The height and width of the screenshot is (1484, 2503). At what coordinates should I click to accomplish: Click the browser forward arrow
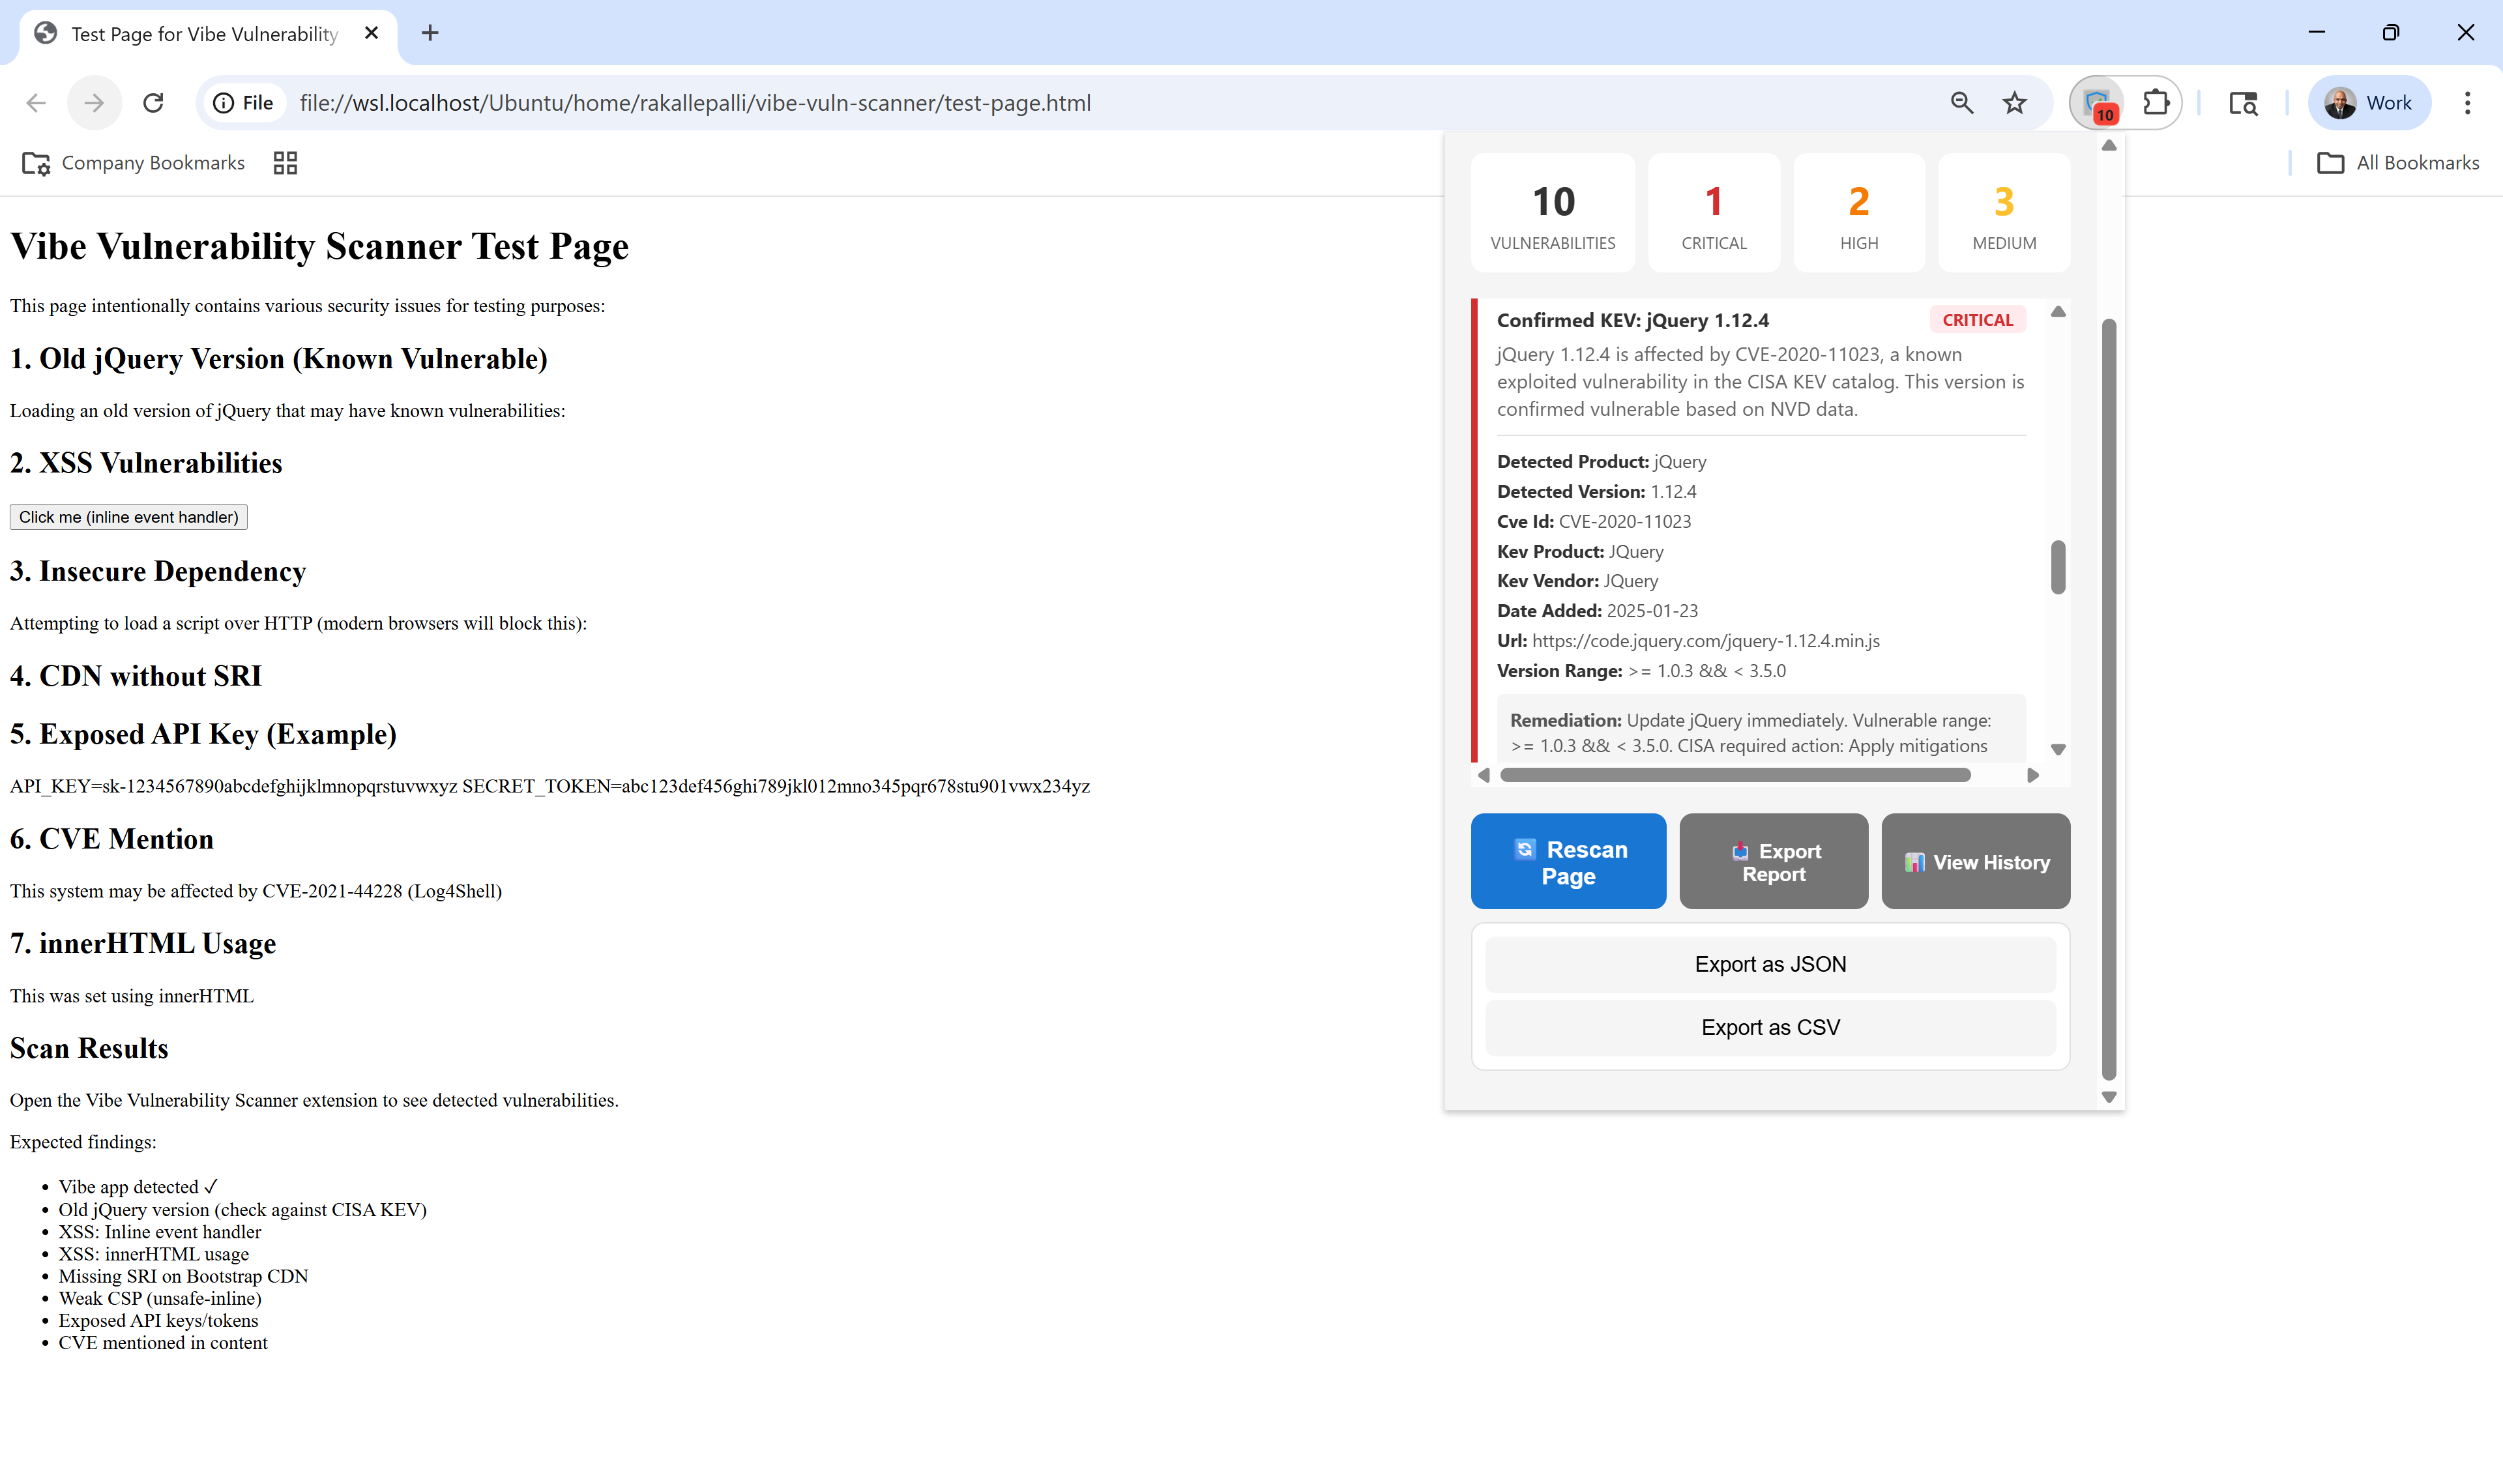(94, 103)
